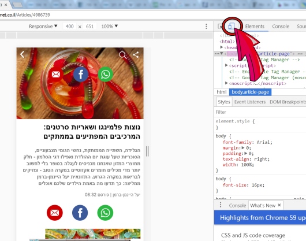Screen dimensions: 306x241
Task: Grab the viewport resize handle beside the page
Action: [x=147, y=151]
